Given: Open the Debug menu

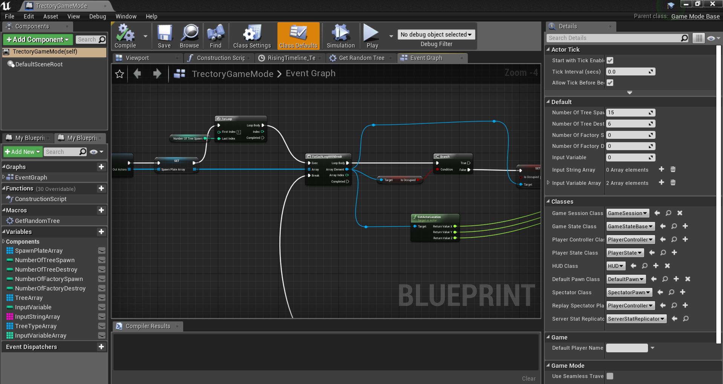Looking at the screenshot, I should [98, 16].
